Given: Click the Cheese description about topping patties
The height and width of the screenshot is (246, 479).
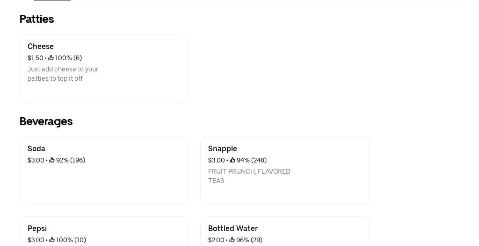Looking at the screenshot, I should pos(63,74).
